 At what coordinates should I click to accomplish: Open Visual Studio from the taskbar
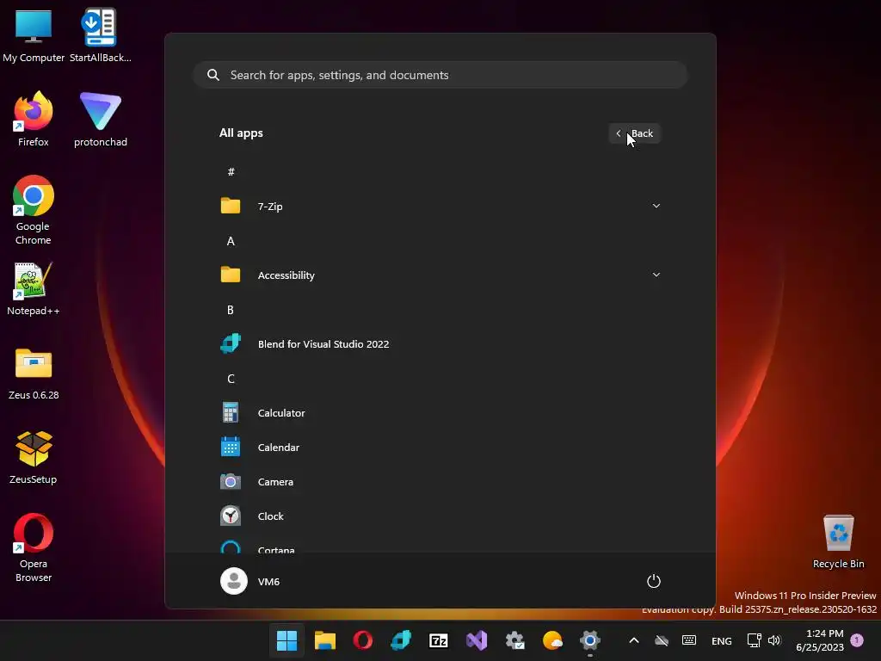tap(477, 640)
